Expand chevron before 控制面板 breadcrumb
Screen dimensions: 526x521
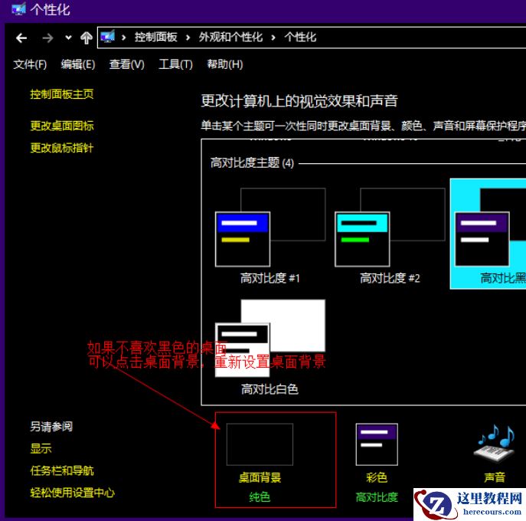124,38
